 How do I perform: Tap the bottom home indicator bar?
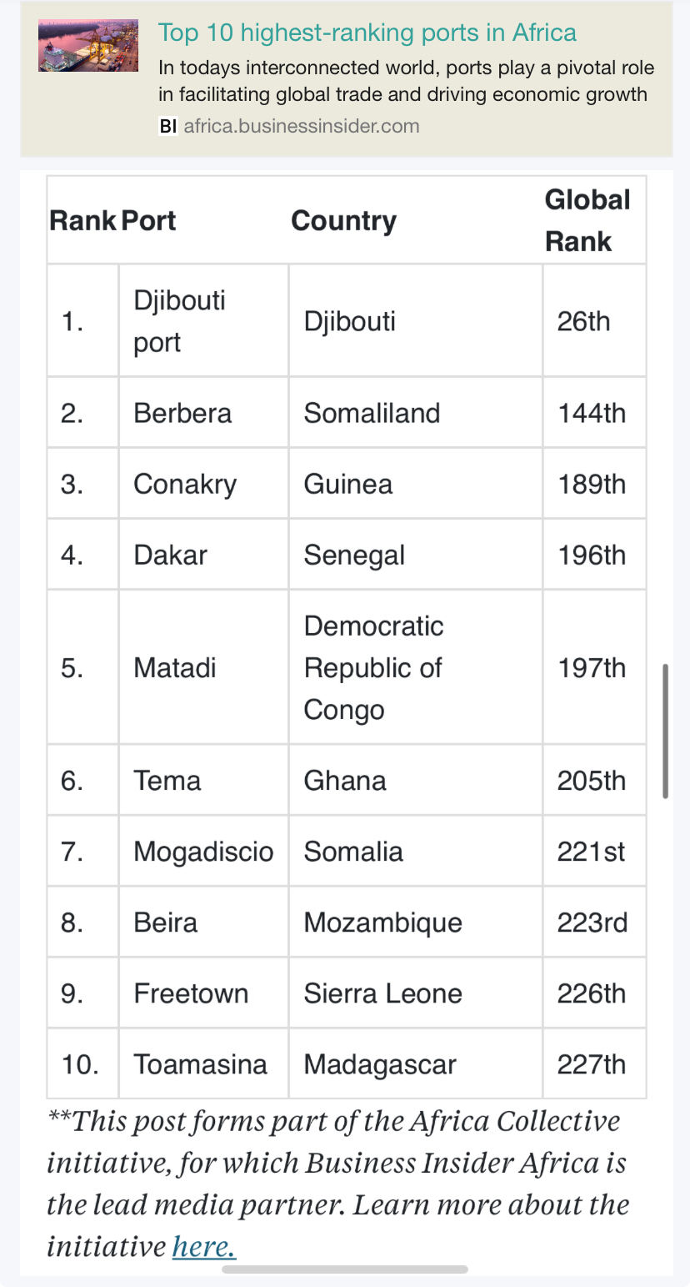[x=345, y=1269]
